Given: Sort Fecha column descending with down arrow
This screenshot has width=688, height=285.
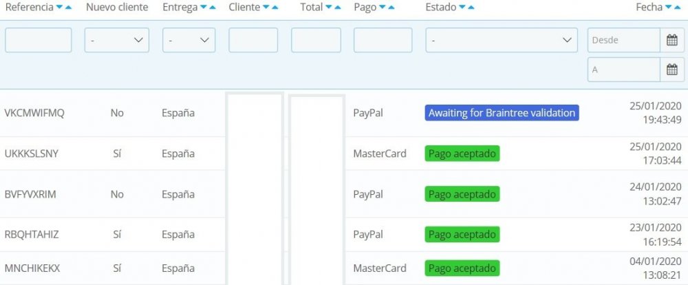Looking at the screenshot, I should [669, 8].
